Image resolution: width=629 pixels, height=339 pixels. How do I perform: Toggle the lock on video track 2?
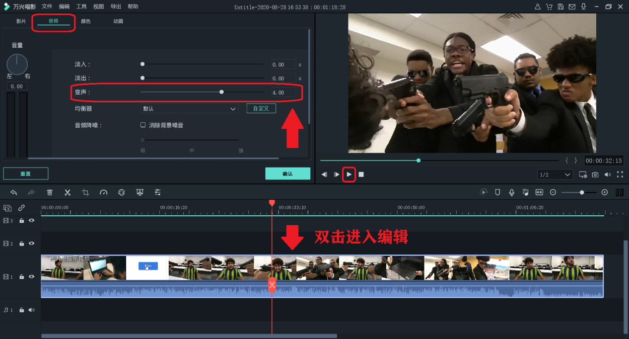point(22,244)
